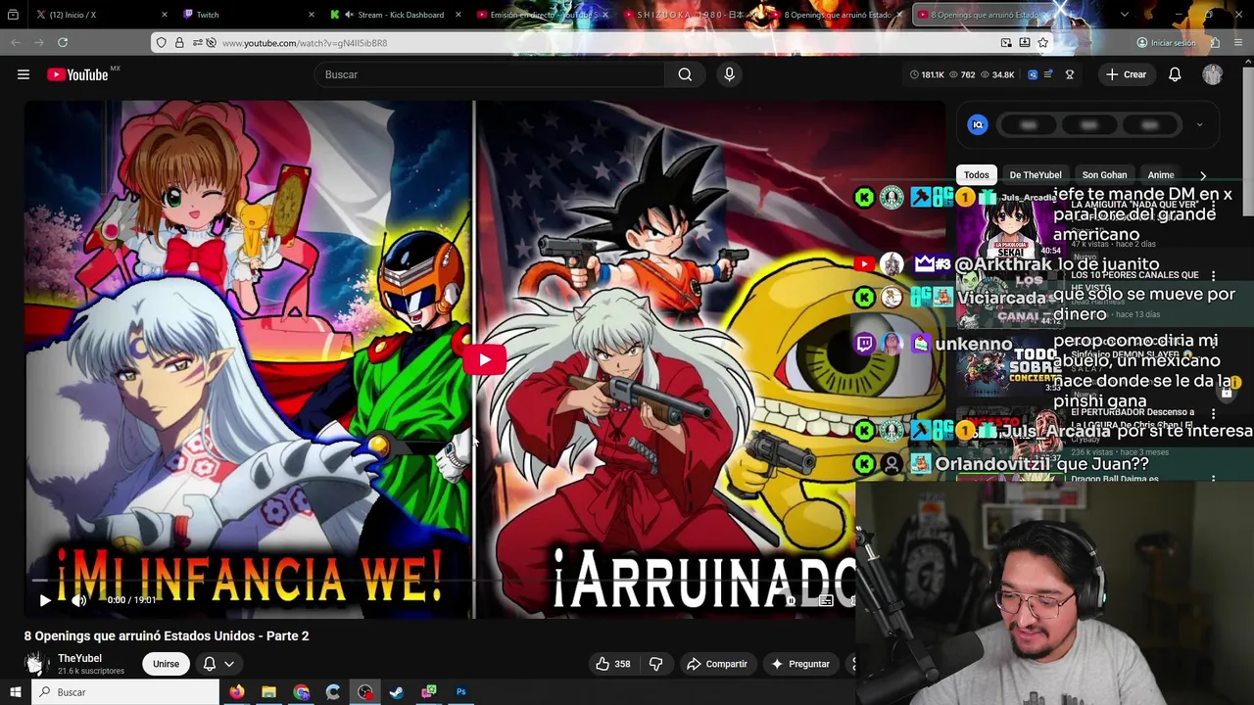The width and height of the screenshot is (1254, 705).
Task: Open options menu for LOS 10 PEORES CANALES
Action: [1213, 277]
